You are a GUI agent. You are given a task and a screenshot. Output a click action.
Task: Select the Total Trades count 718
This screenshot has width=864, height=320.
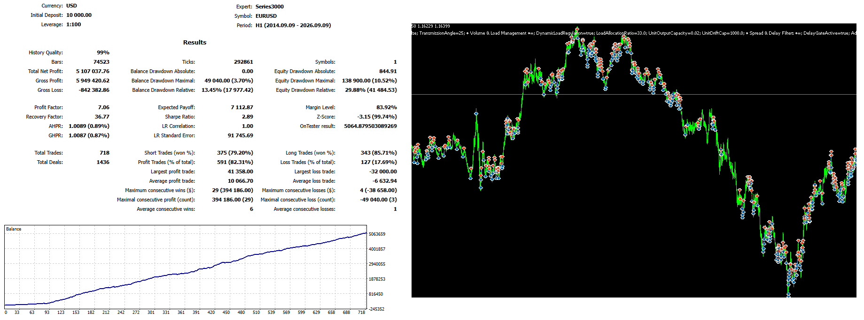104,153
